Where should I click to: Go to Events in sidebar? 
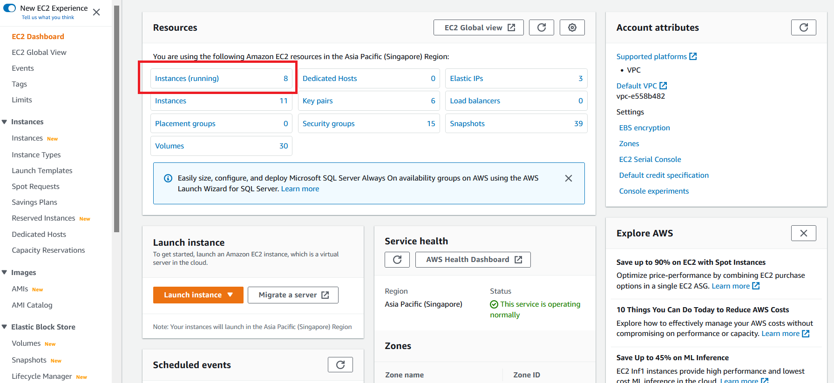(x=23, y=68)
